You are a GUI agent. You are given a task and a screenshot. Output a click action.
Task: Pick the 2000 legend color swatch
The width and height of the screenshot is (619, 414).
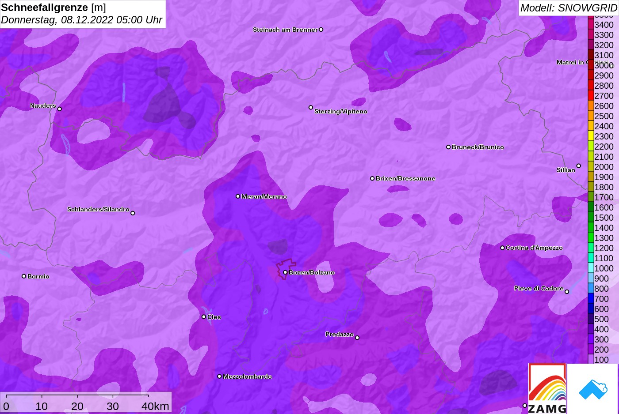pyautogui.click(x=591, y=167)
